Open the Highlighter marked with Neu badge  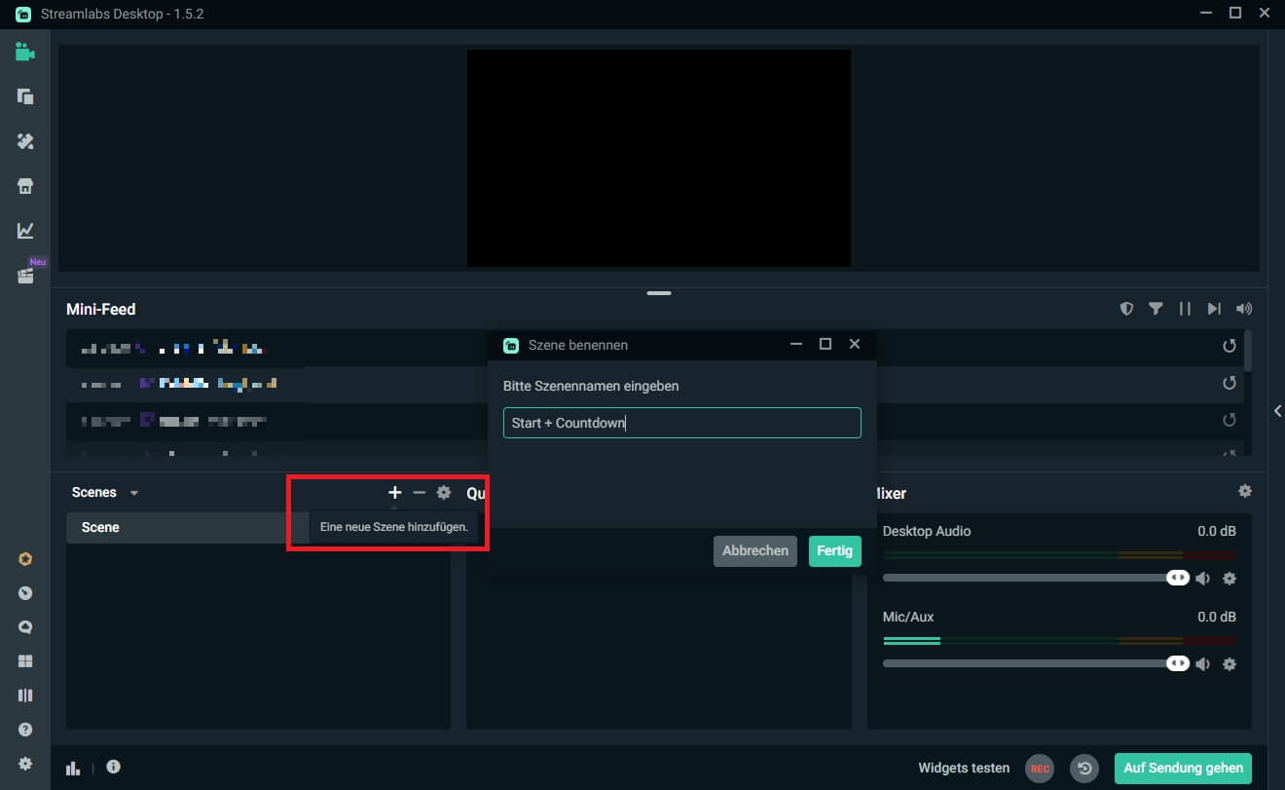coord(24,274)
